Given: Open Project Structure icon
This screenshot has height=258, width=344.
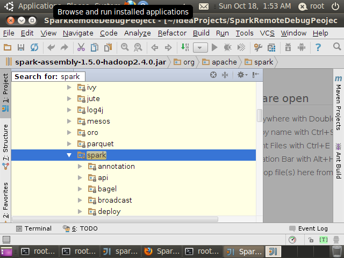Looking at the screenshot, I should pyautogui.click(x=271, y=47).
